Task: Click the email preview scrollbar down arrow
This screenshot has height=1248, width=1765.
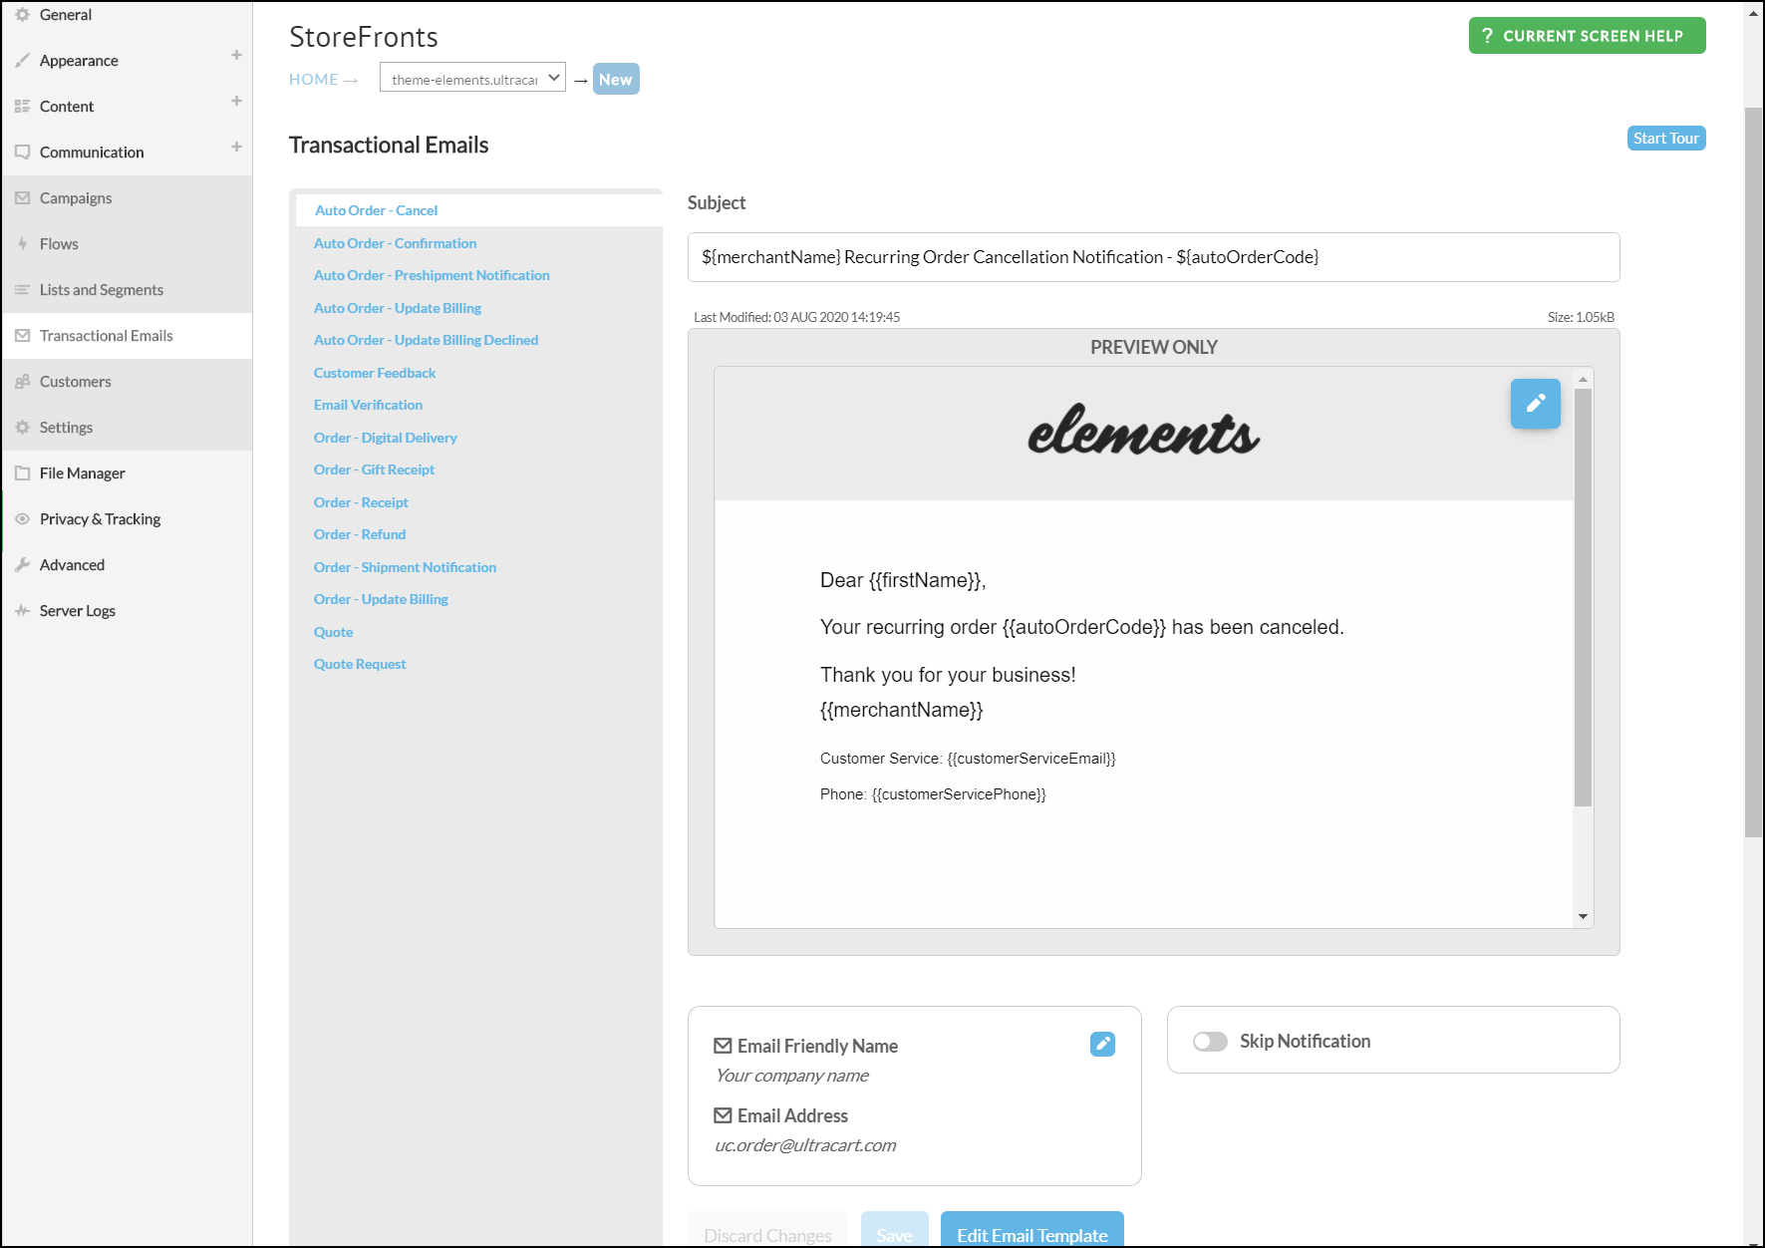Action: click(1583, 917)
